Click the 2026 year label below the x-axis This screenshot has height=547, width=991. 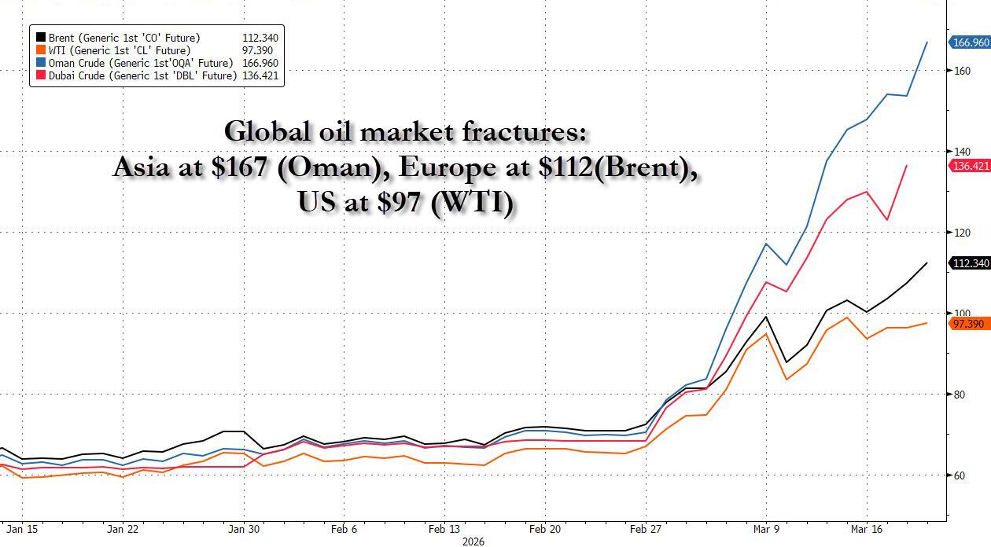[x=473, y=541]
